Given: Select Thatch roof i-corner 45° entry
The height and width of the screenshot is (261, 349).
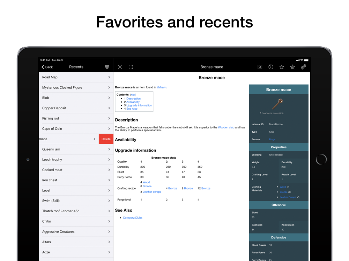Looking at the screenshot, I should 76,211.
